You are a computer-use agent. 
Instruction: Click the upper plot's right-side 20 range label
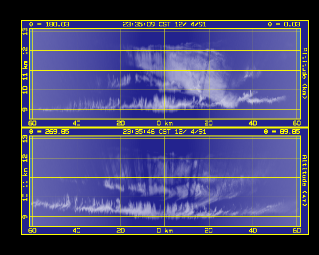click(x=208, y=123)
